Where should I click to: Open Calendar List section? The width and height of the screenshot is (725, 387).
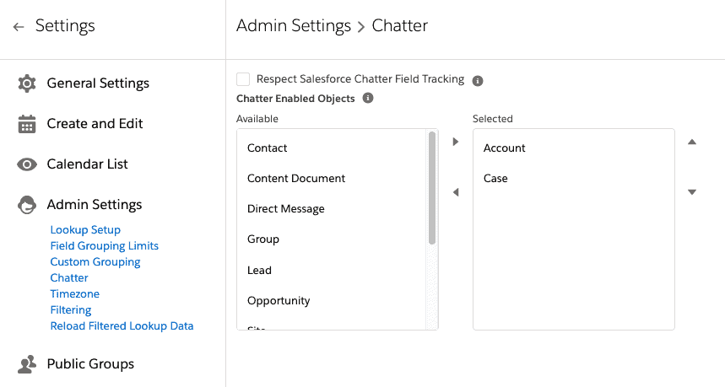click(x=88, y=164)
